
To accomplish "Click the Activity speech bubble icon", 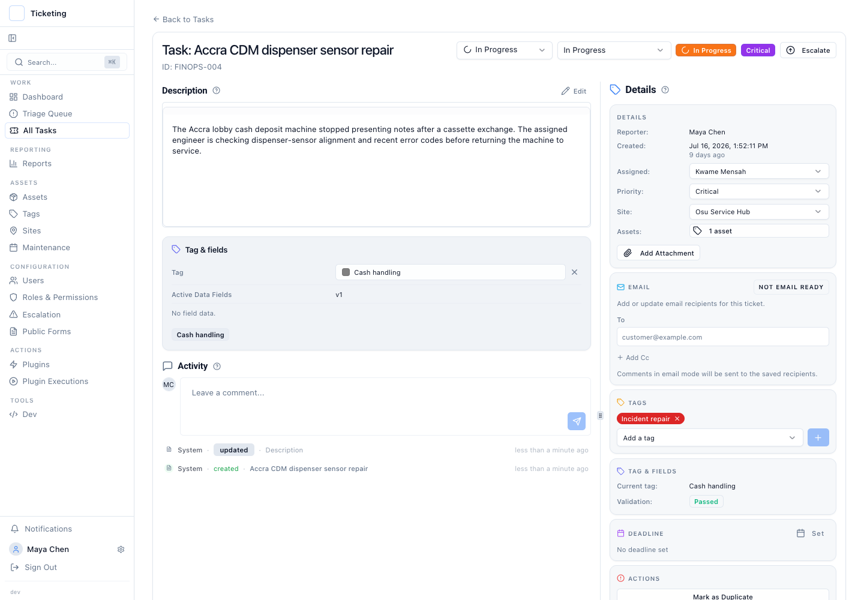I will pyautogui.click(x=167, y=366).
